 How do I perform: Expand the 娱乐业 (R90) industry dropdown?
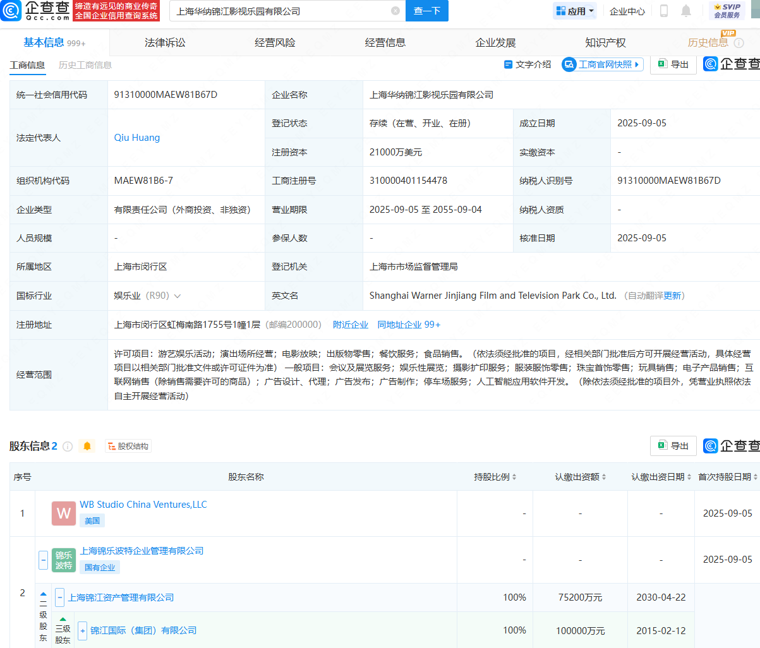pyautogui.click(x=178, y=296)
